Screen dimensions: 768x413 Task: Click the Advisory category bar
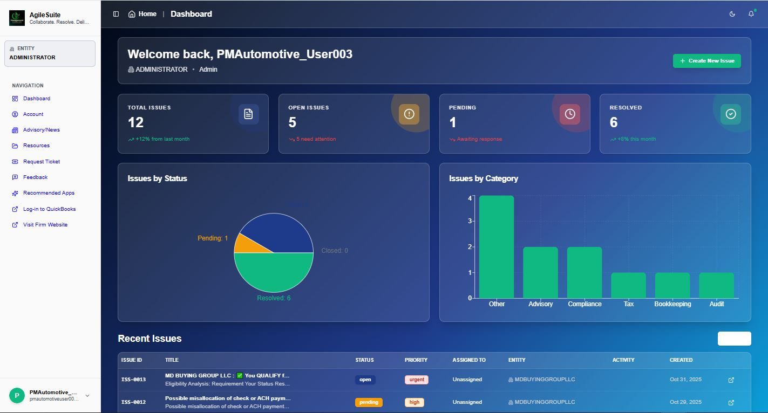click(540, 273)
